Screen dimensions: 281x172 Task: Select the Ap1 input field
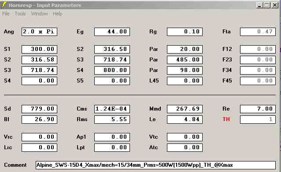tap(112, 137)
